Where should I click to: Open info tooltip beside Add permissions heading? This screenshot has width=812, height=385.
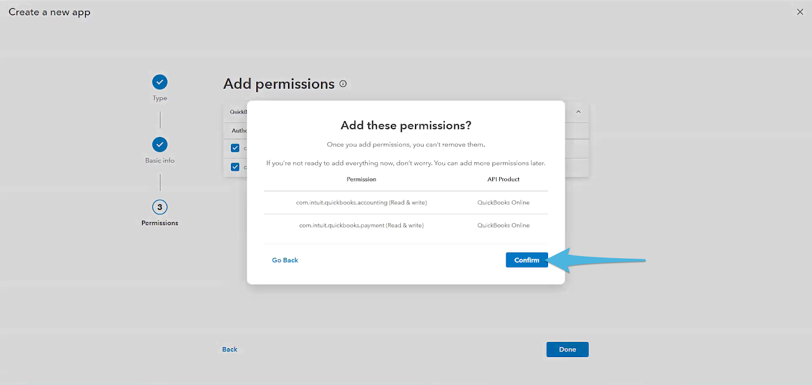point(343,84)
